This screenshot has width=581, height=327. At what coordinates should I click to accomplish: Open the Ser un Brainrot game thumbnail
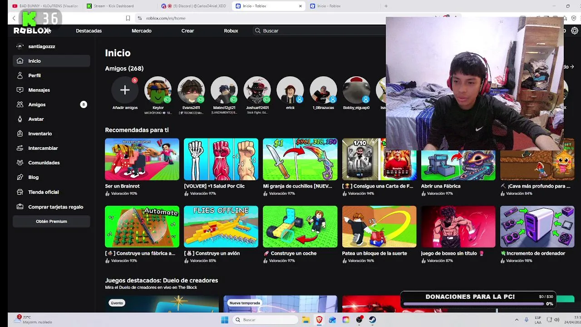[x=142, y=159]
